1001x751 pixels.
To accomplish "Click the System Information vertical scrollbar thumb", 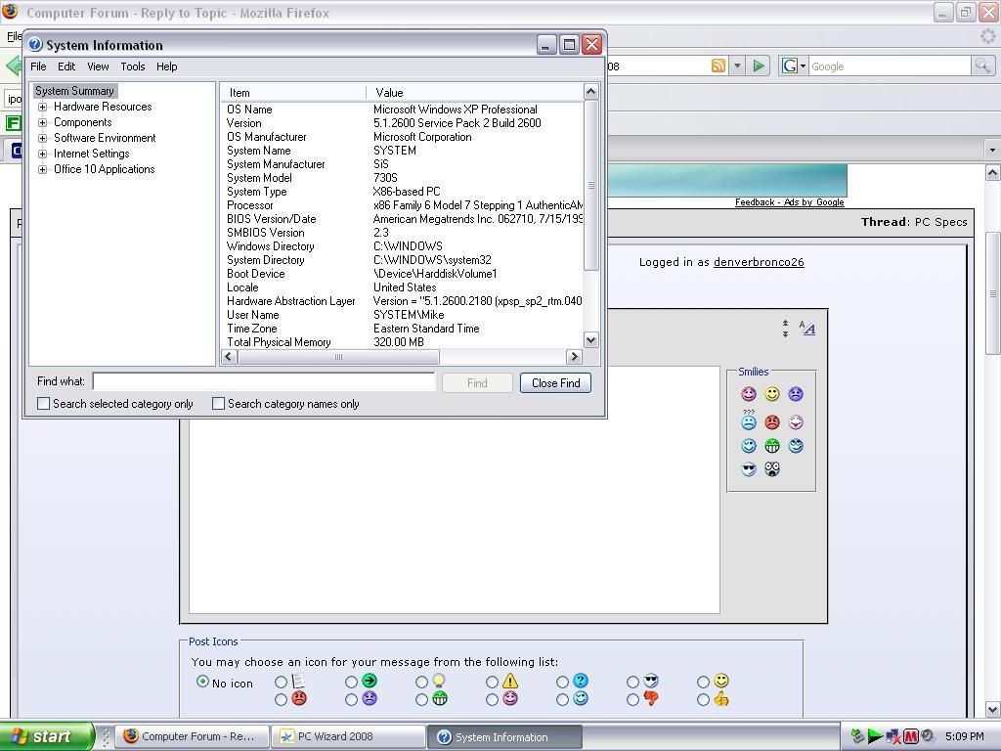I will click(x=591, y=185).
